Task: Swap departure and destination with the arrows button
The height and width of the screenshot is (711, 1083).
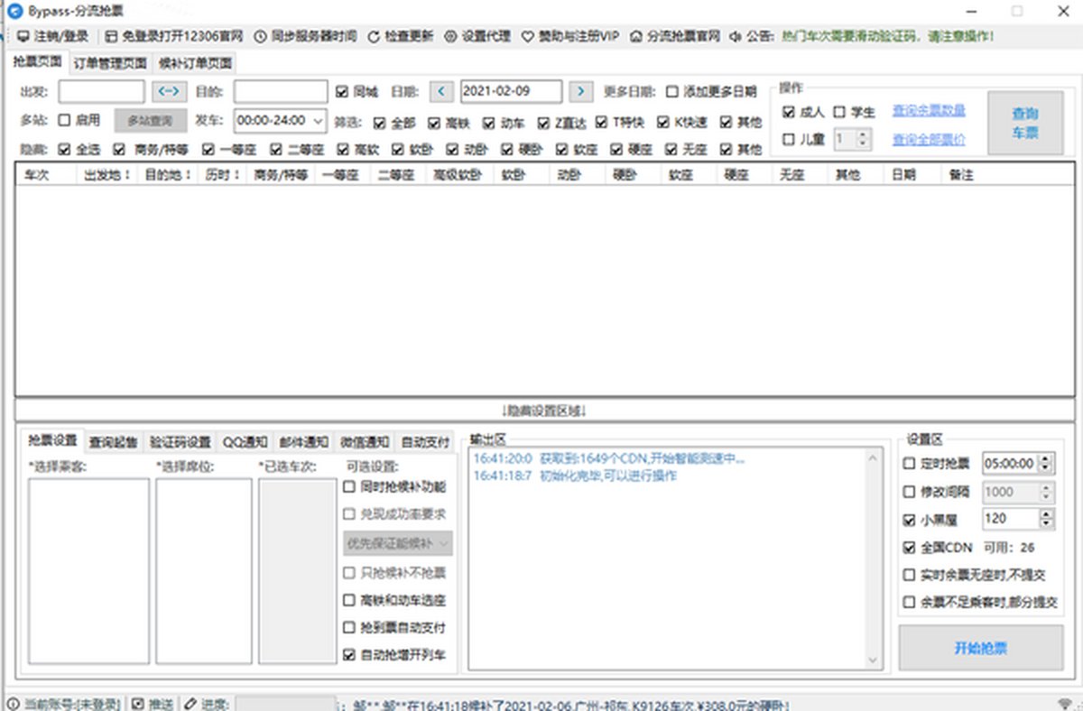Action: click(x=170, y=91)
